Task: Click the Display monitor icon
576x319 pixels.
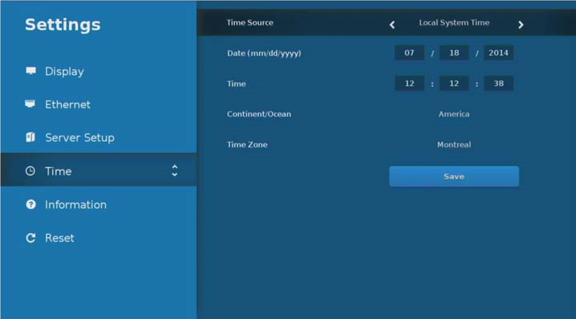Action: tap(31, 71)
